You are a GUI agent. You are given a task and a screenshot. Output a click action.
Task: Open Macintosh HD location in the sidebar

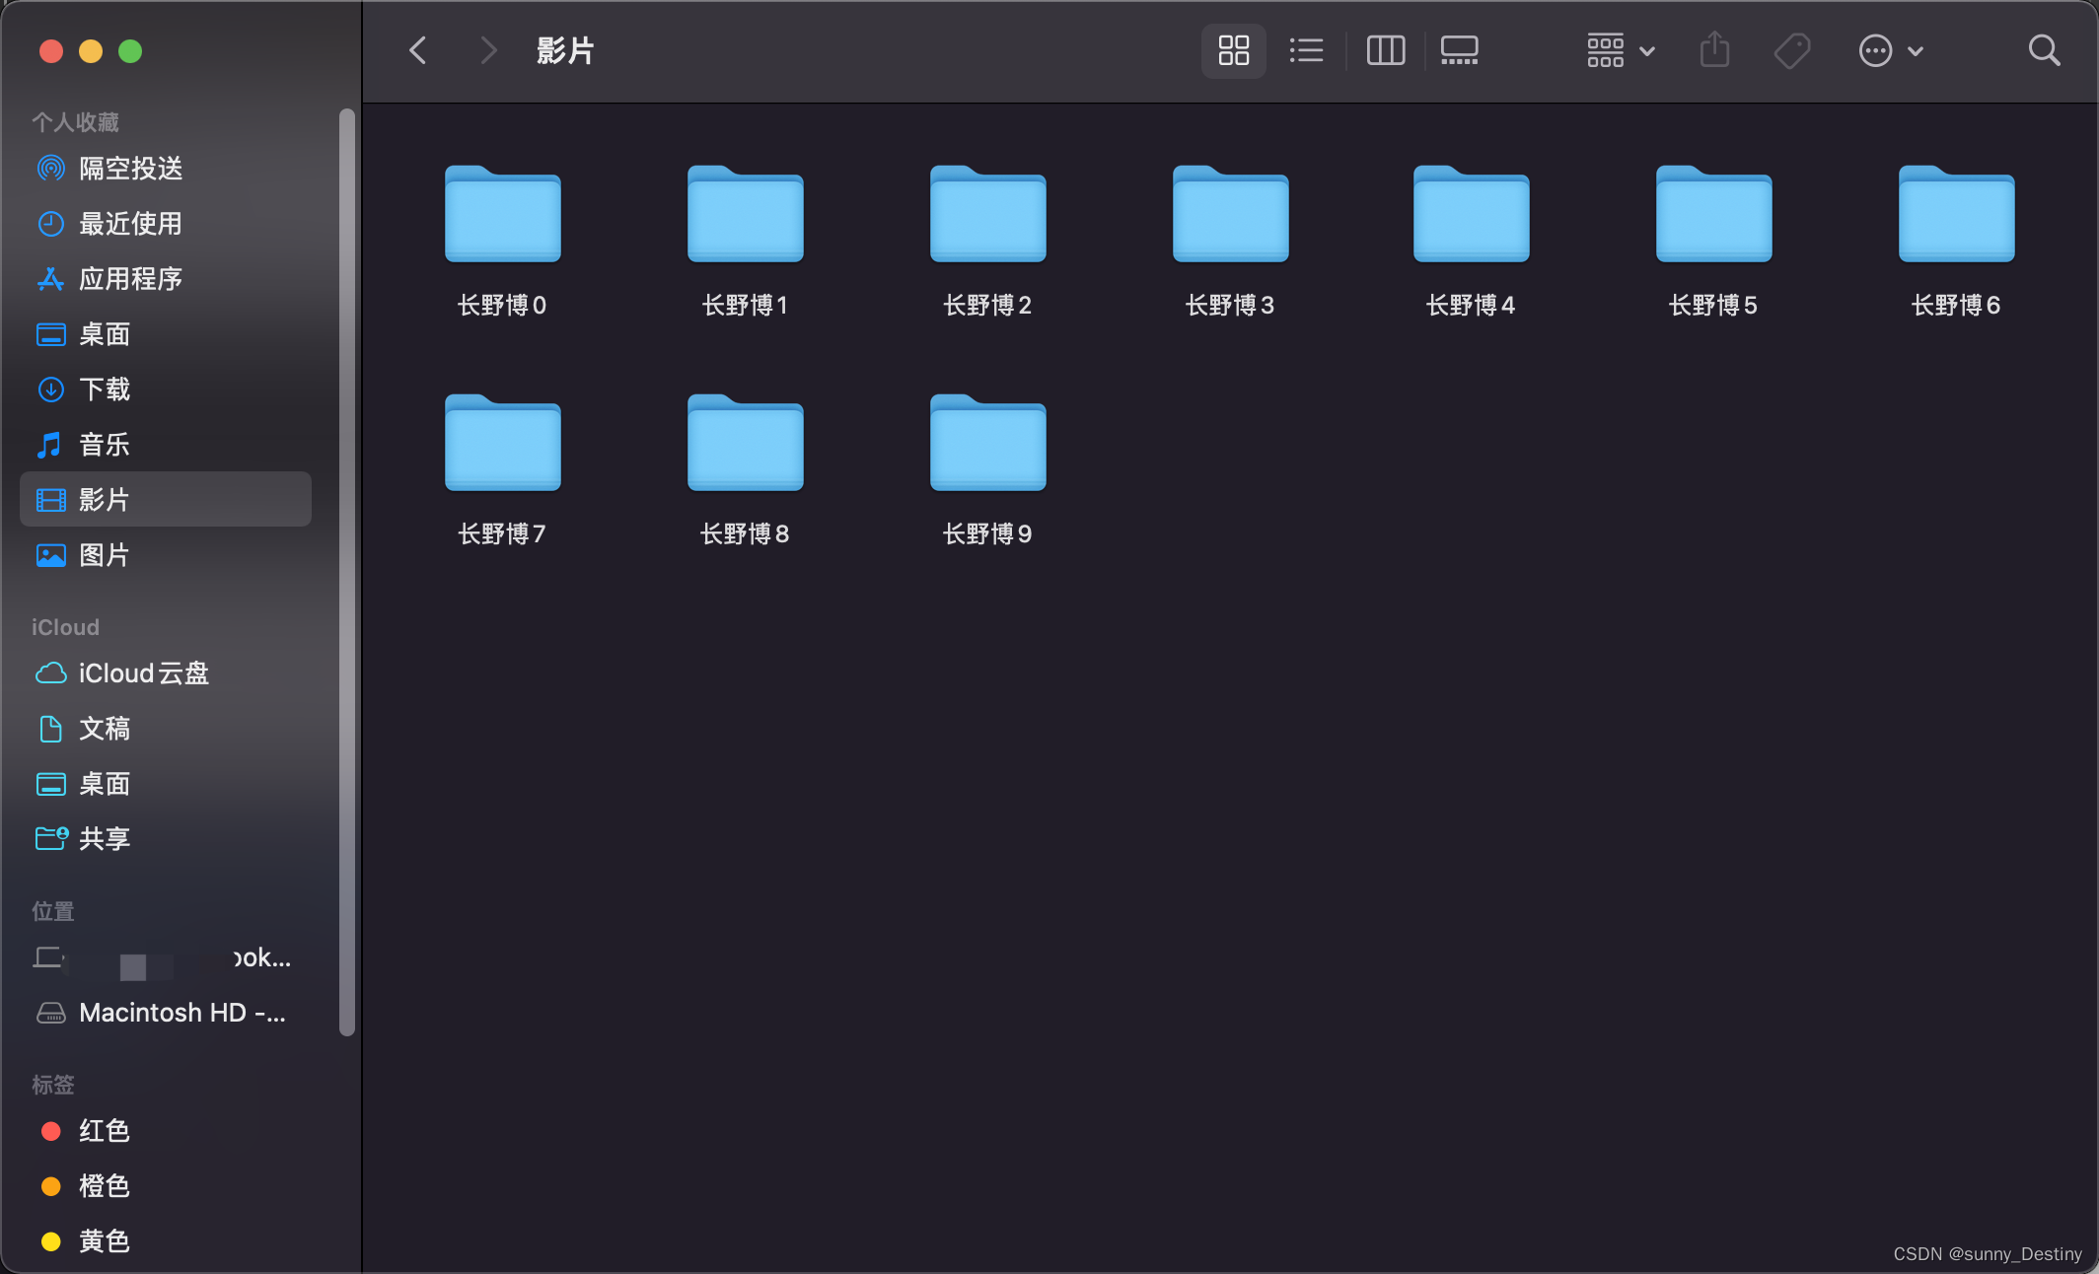coord(181,1013)
